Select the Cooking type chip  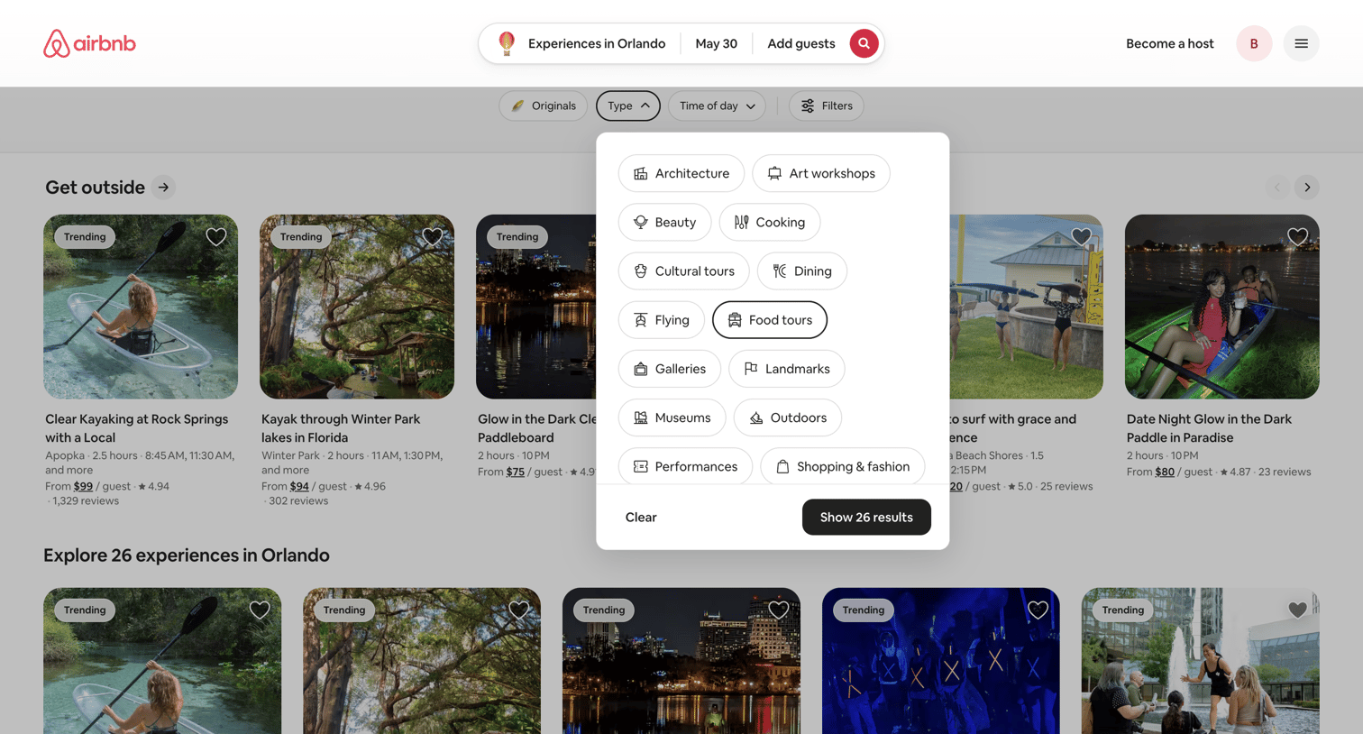click(770, 222)
